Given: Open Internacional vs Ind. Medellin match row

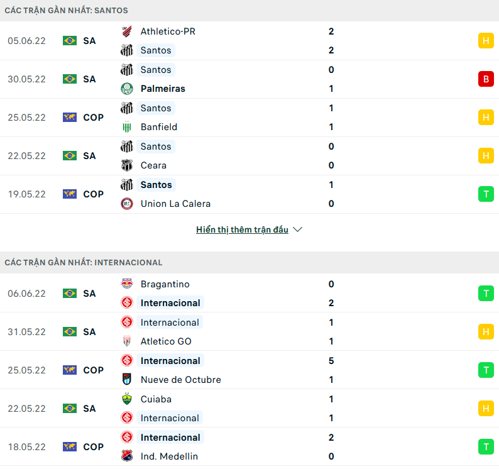Looking at the screenshot, I should [x=251, y=447].
